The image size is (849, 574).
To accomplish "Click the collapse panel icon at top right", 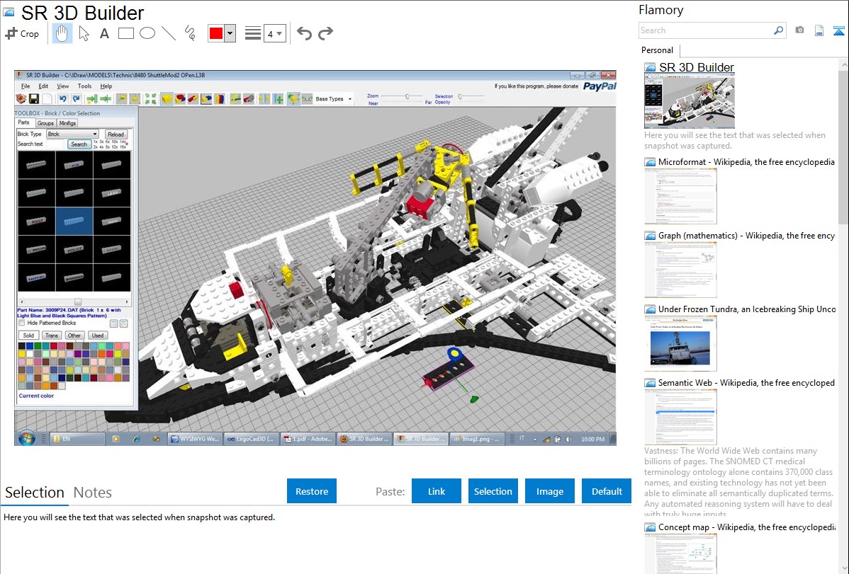I will tap(838, 30).
